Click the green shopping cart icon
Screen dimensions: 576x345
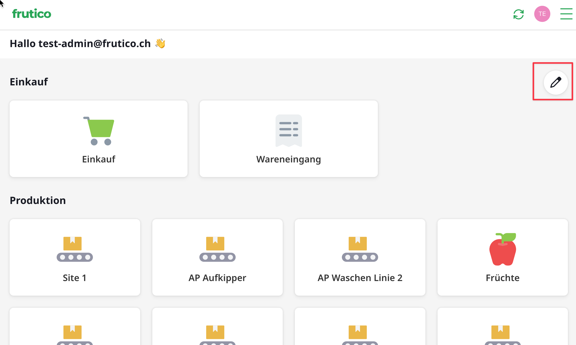tap(99, 131)
